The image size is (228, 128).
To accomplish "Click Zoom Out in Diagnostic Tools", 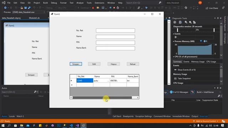I will point(190,22).
